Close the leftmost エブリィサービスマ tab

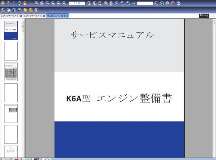pos(21,16)
